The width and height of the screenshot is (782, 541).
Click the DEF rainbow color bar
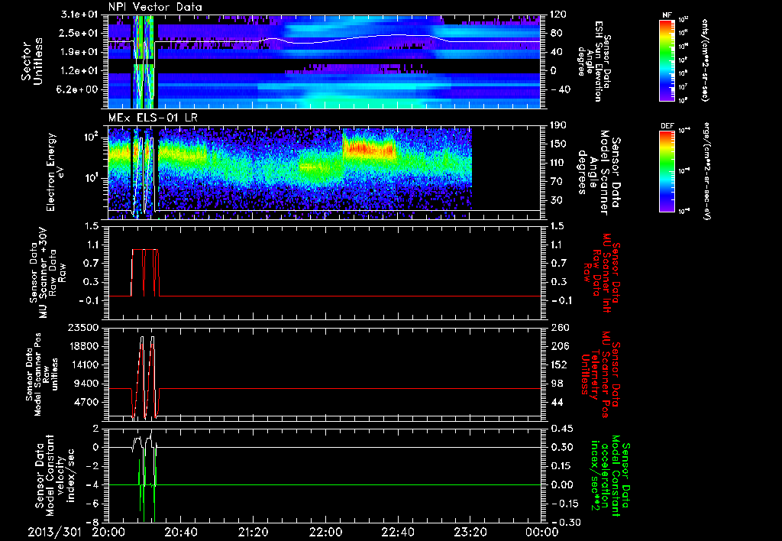[x=667, y=171]
